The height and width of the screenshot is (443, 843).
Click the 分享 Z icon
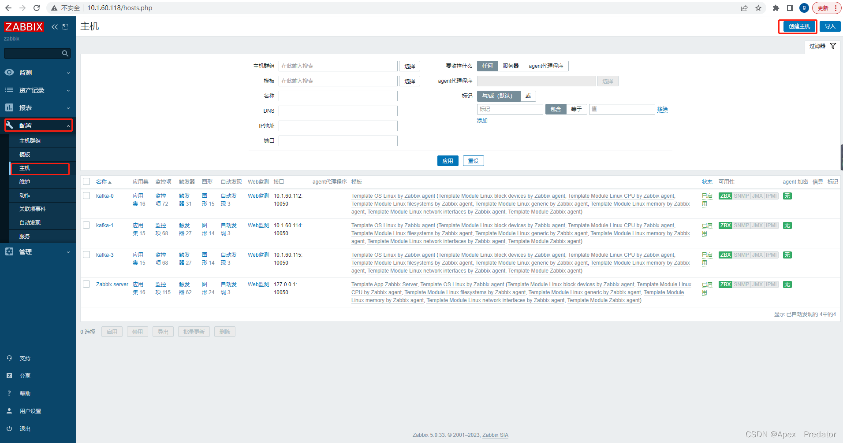[x=9, y=376]
